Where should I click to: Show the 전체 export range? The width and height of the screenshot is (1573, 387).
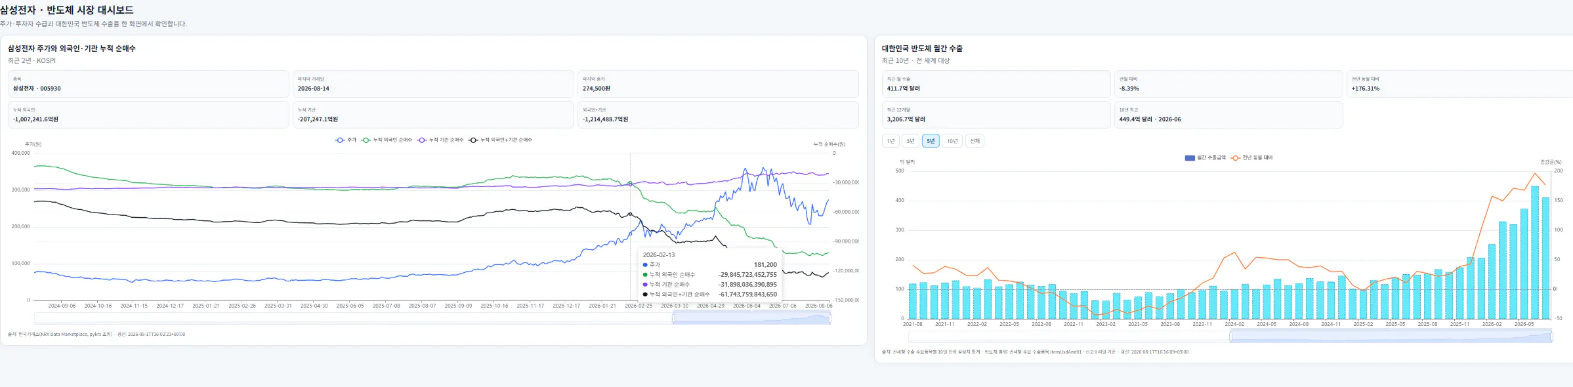tap(975, 141)
